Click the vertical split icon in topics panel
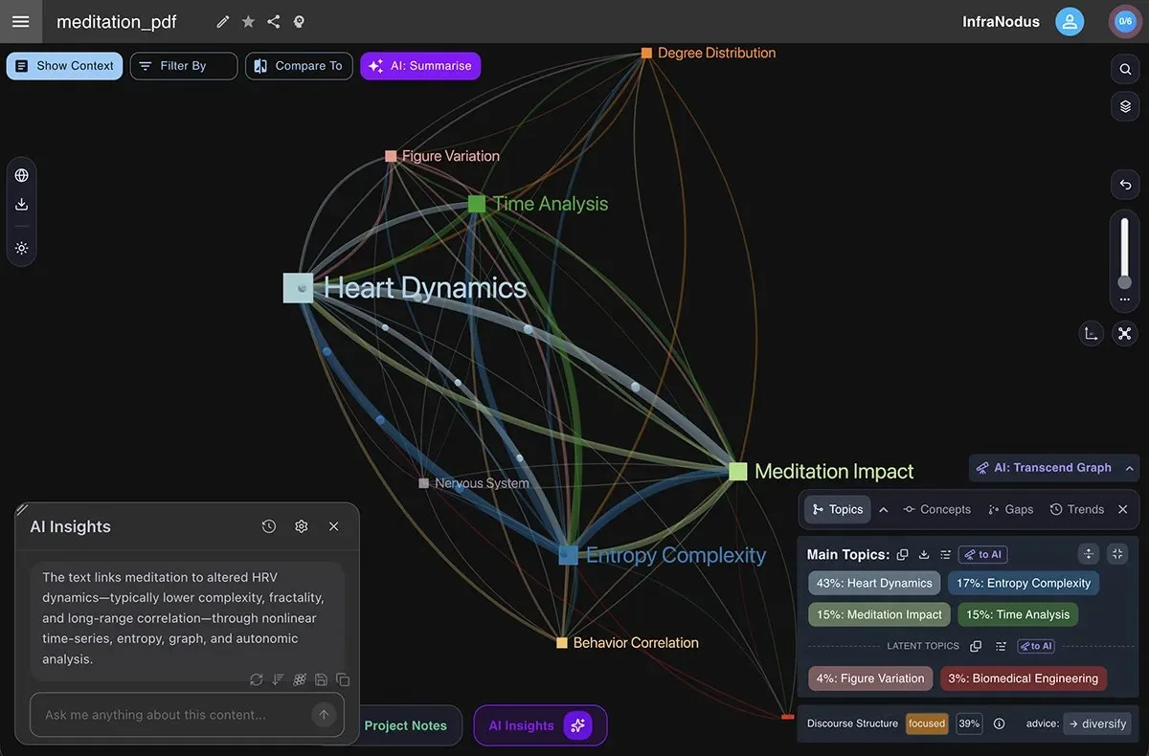 pos(1089,554)
